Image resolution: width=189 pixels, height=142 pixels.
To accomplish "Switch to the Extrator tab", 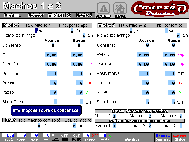I will 36,15.
